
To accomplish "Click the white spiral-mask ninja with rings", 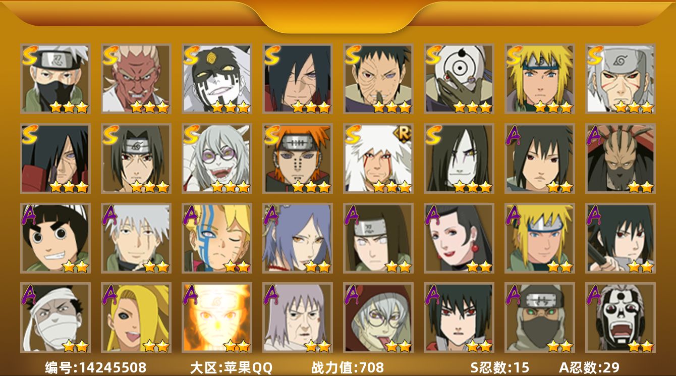I will 459,79.
